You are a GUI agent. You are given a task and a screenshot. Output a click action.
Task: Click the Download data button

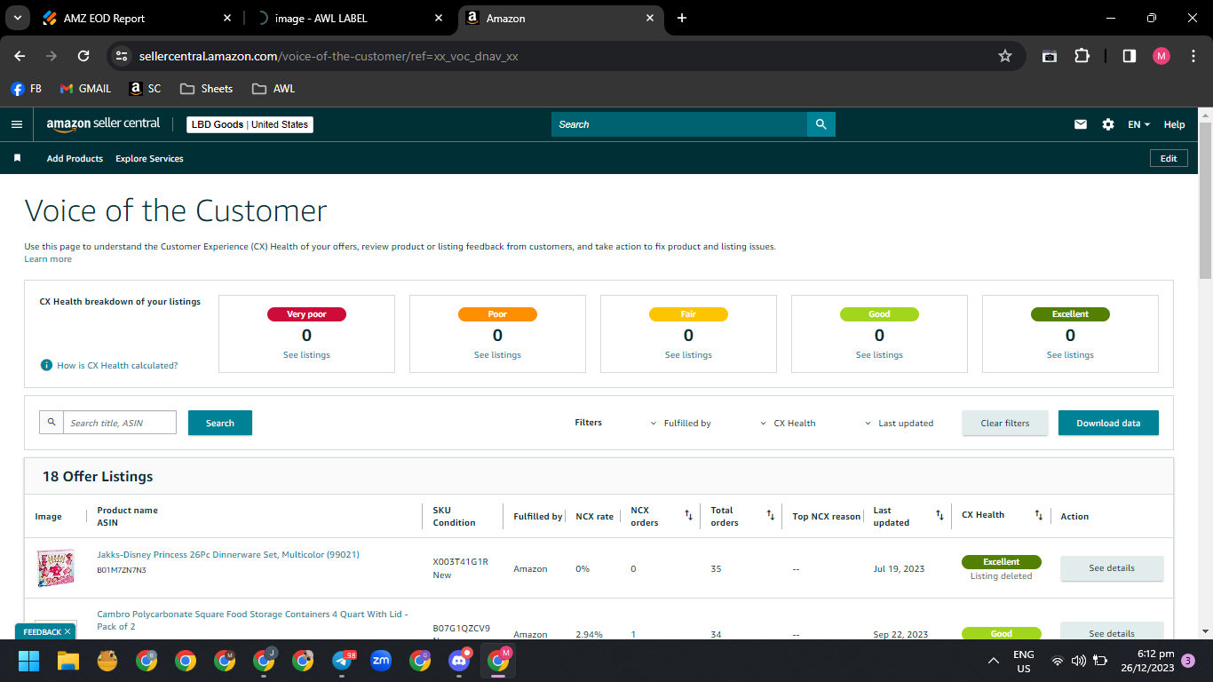1108,423
